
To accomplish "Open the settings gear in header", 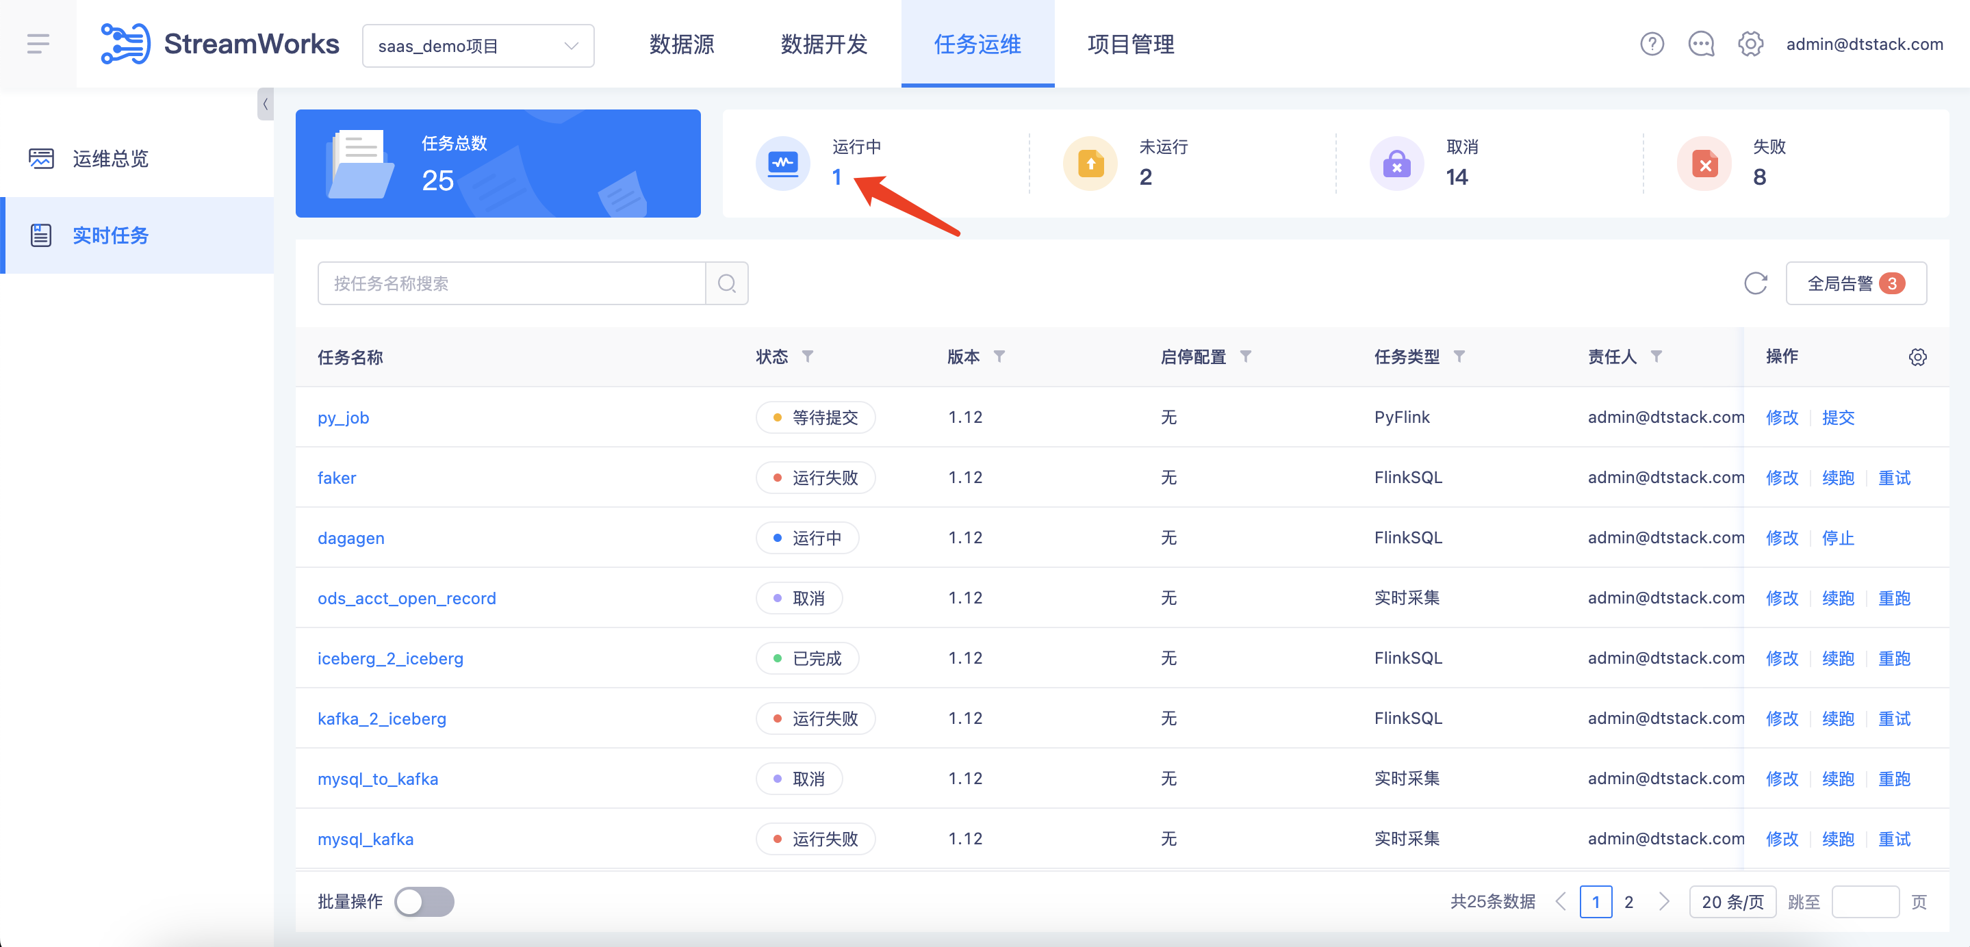I will [x=1750, y=44].
